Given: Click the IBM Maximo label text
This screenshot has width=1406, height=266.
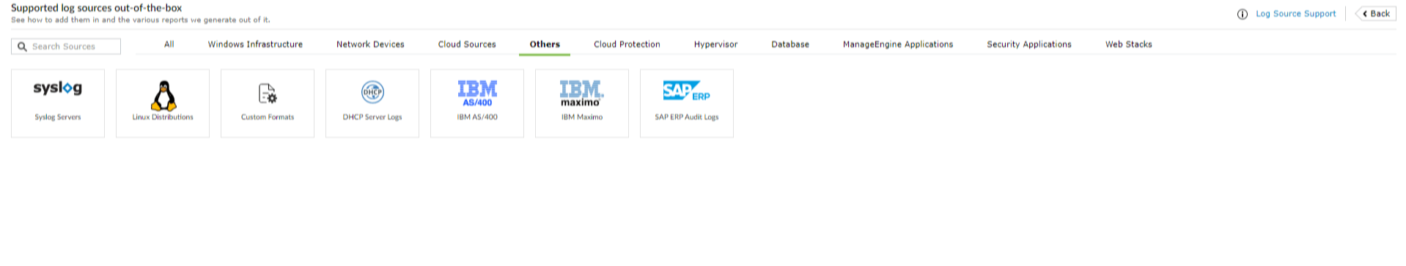Looking at the screenshot, I should (582, 117).
